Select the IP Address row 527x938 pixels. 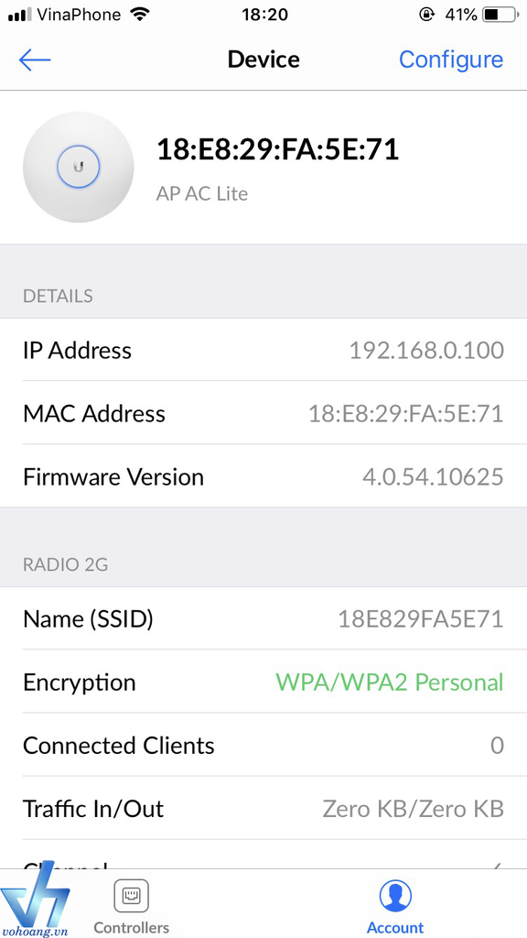tap(263, 349)
